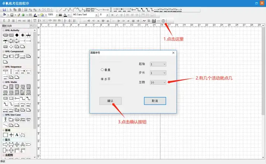
Task: Pick the curved right-turn arrow shape
Action: pyautogui.click(x=17, y=150)
